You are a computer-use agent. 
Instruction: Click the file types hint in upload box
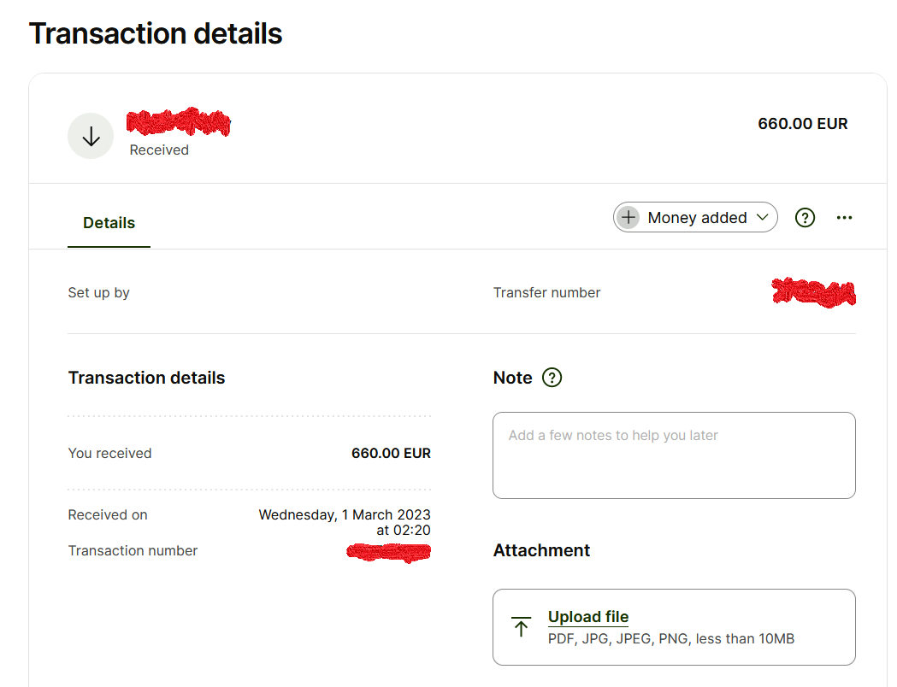click(670, 638)
